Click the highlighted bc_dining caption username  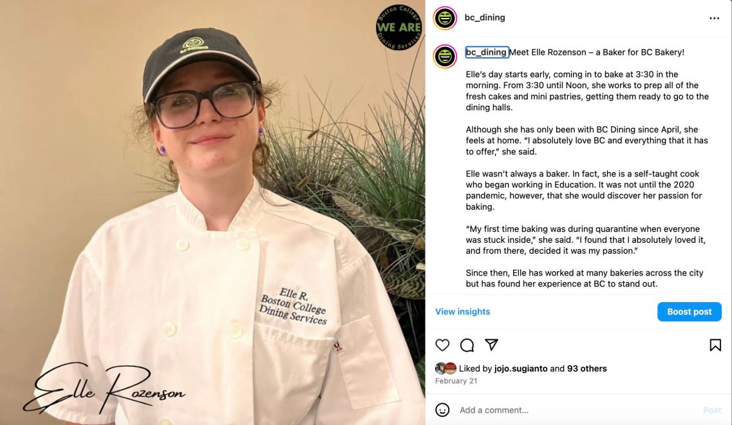487,52
